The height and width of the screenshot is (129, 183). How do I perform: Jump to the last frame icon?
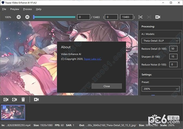(27, 17)
